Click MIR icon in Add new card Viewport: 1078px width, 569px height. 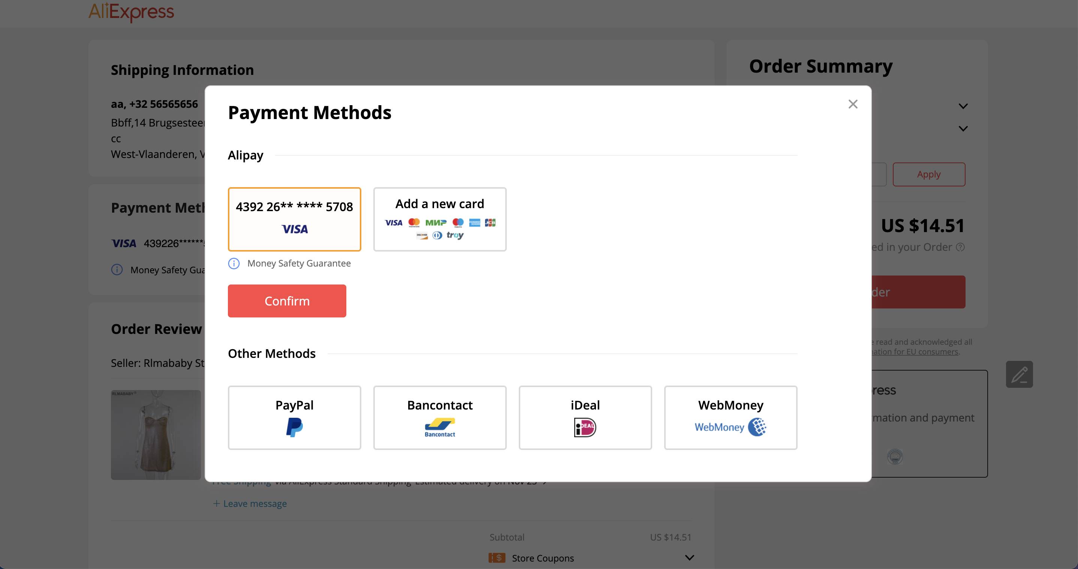(436, 223)
